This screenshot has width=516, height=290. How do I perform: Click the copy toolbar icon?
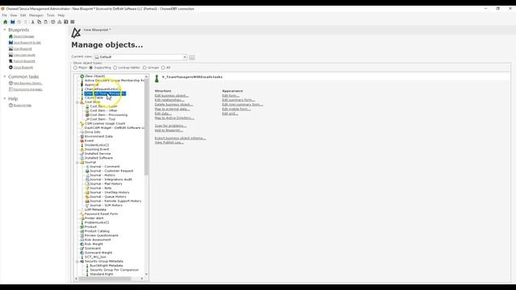pos(40,22)
